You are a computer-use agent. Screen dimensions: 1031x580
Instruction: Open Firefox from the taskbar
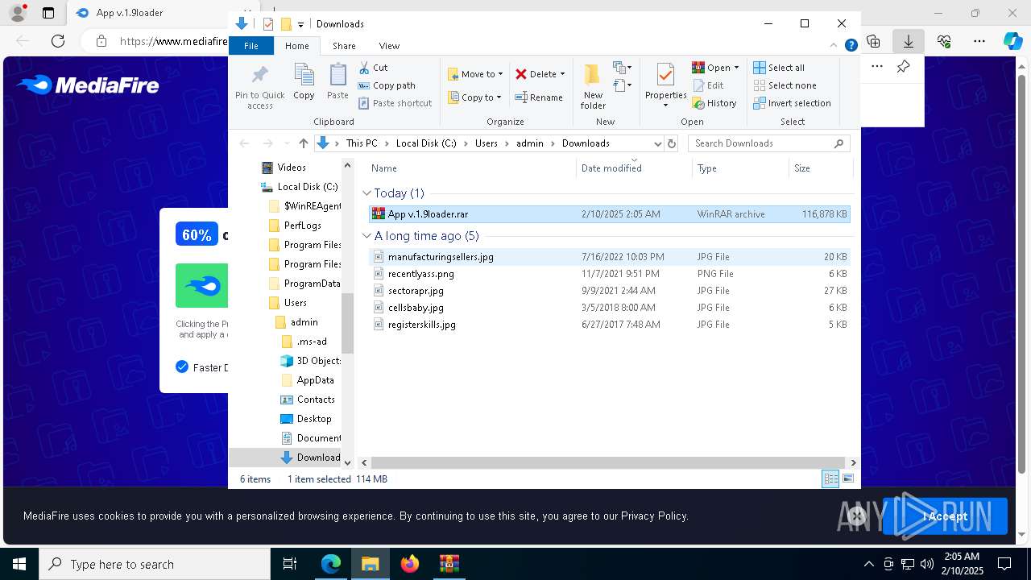[x=410, y=564]
